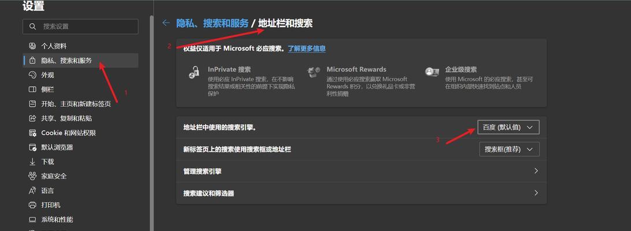Click the 搜索建议和筛选器 row text
Viewport: 631px width, 231px height.
(209, 193)
